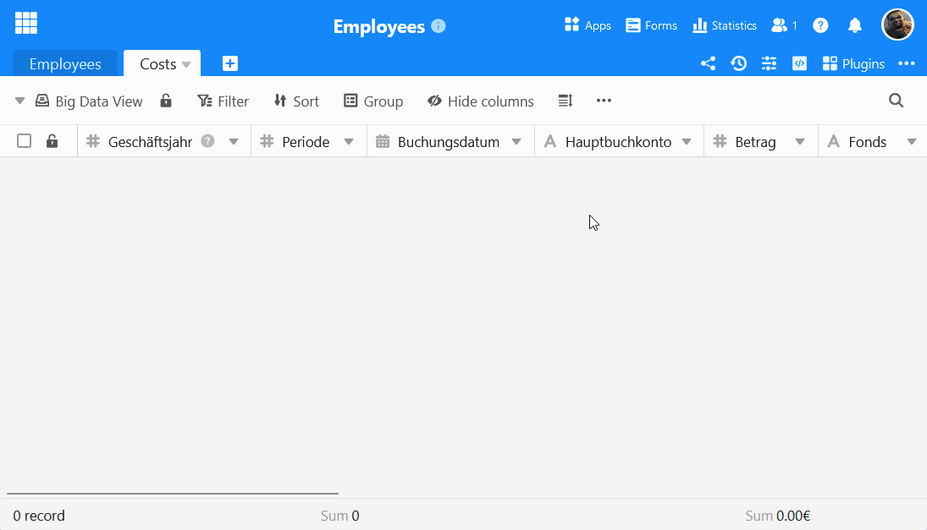The height and width of the screenshot is (530, 927).
Task: Expand the Big Data View selector arrow
Action: pos(19,101)
